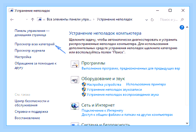The width and height of the screenshot is (196, 132).
Task: Click Все элементы панели управления breadcrumb
Action: pyautogui.click(x=69, y=19)
